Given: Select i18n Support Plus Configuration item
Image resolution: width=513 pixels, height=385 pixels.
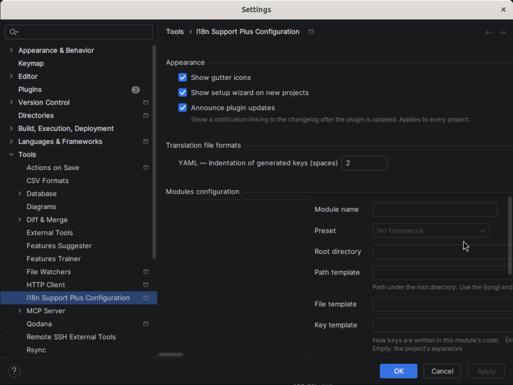Looking at the screenshot, I should (78, 298).
